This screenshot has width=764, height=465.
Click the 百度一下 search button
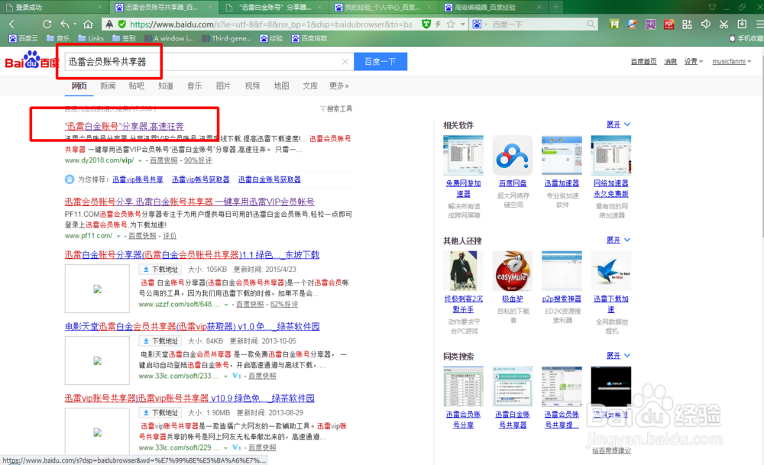[380, 61]
